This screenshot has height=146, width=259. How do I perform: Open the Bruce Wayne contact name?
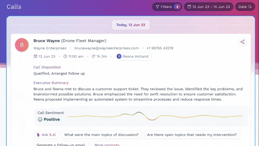(47, 41)
